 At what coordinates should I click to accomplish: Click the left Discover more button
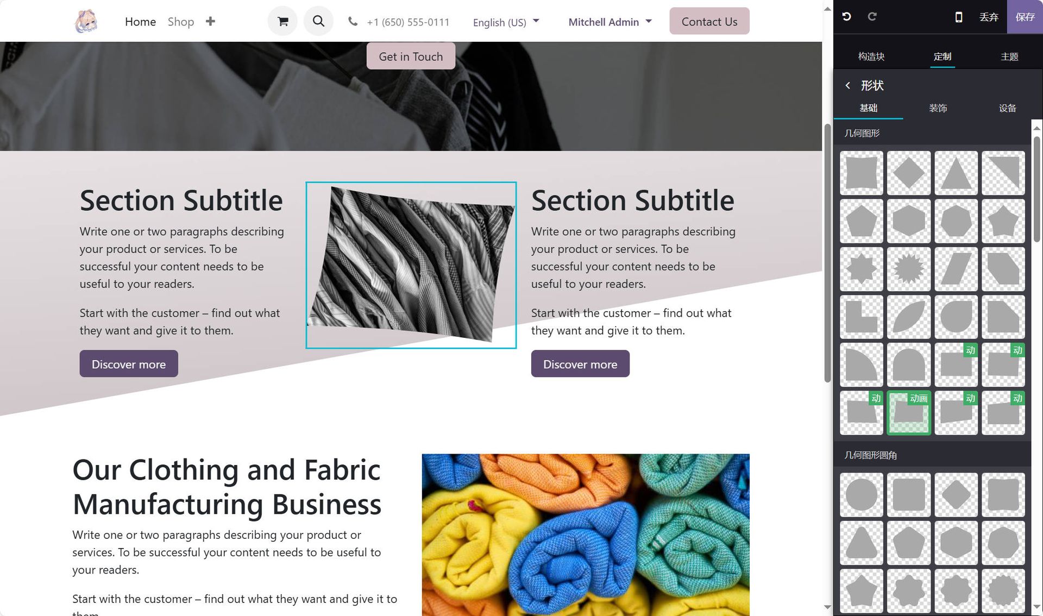click(129, 364)
